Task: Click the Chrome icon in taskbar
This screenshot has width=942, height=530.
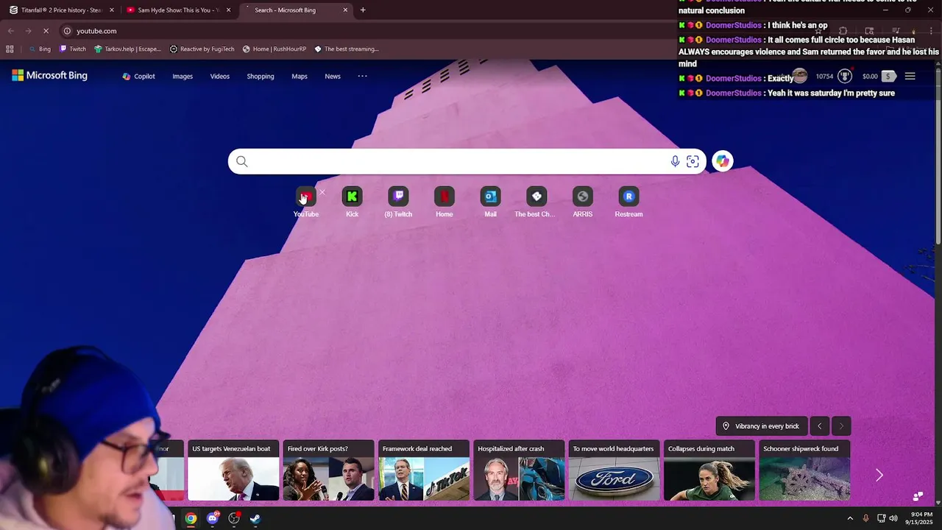Action: pyautogui.click(x=191, y=518)
